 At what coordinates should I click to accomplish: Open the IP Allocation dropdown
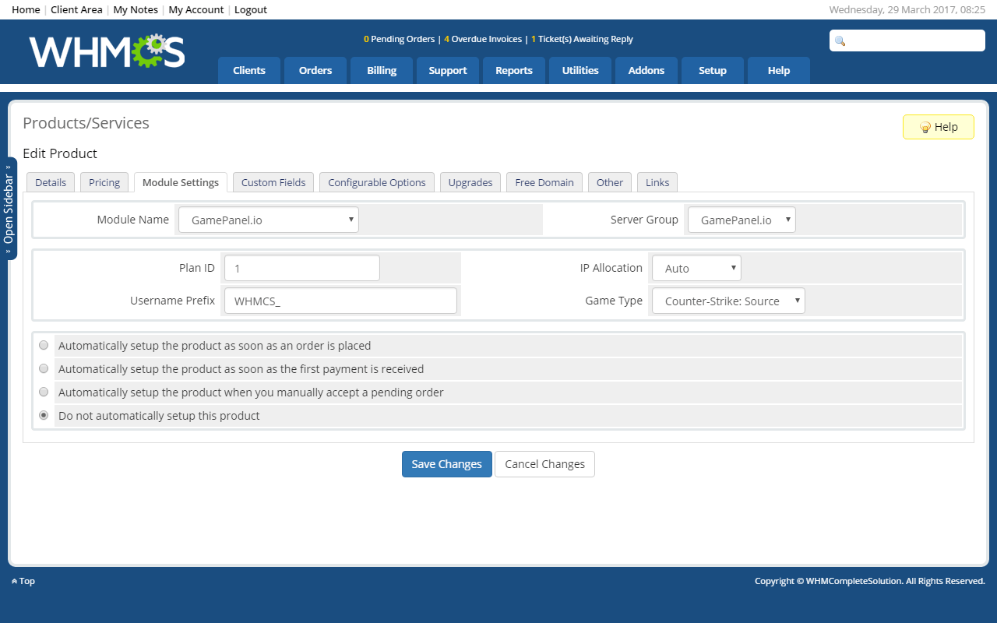[x=696, y=268]
